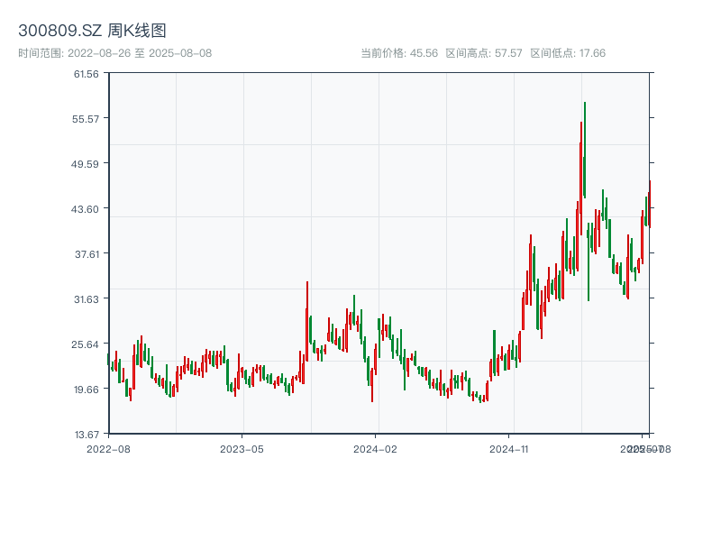Click the interval low '区间低点: 17.66'

point(568,53)
